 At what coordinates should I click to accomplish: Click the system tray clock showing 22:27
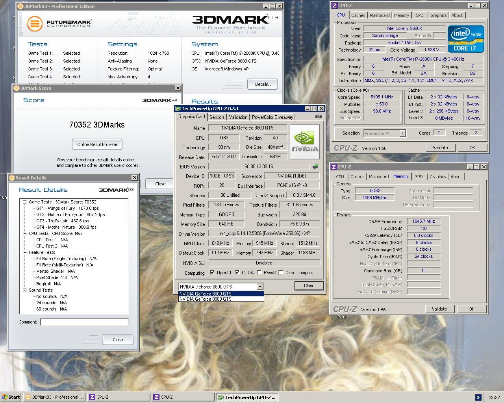tap(494, 397)
